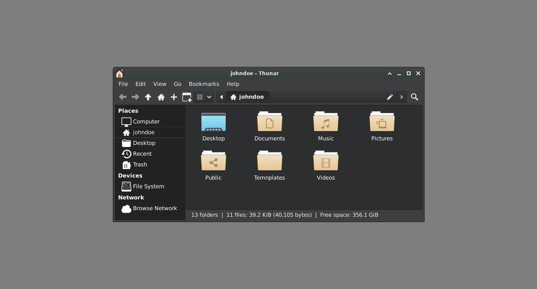Click the Documents folder name label
537x289 pixels.
(270, 139)
